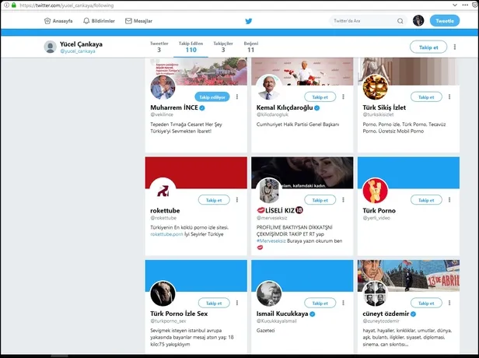The image size is (479, 358).
Task: Follow Yücel Çankaya with Takip et
Action: coord(428,47)
